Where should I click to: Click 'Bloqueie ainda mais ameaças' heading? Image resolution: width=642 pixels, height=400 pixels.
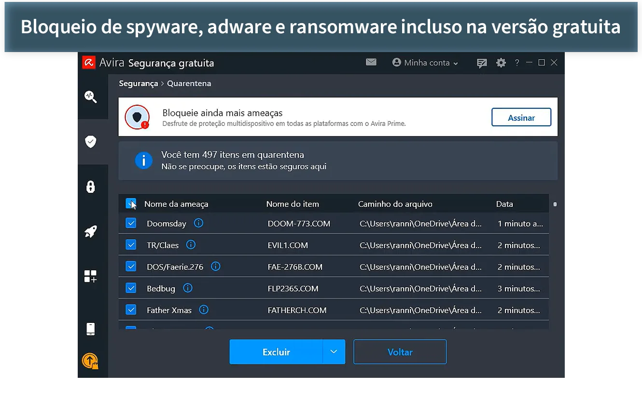[223, 113]
